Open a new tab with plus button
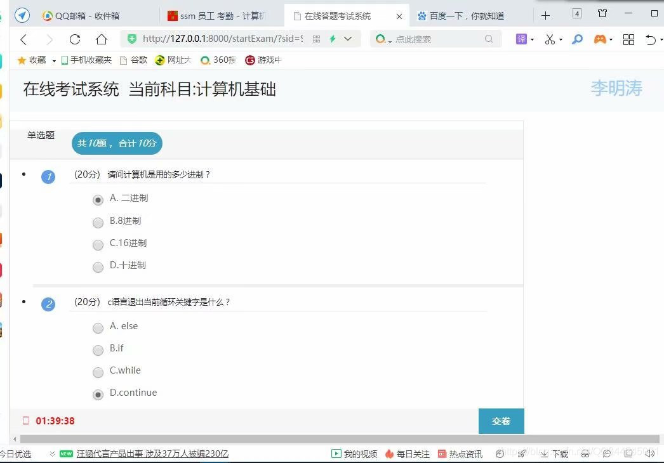This screenshot has height=463, width=664. coord(545,16)
